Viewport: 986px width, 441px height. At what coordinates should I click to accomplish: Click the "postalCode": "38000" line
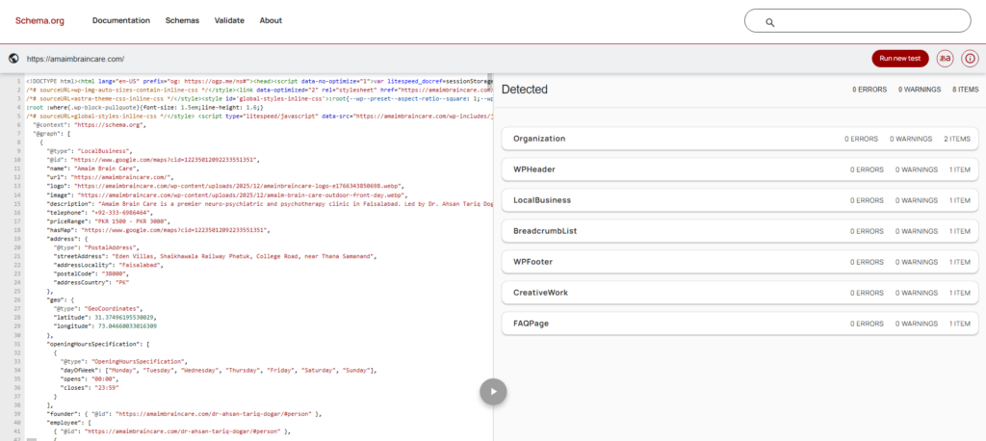91,274
